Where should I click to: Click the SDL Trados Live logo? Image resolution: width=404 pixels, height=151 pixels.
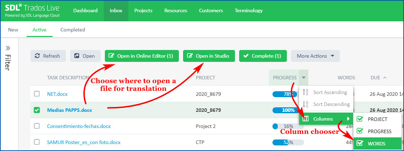pos(32,11)
